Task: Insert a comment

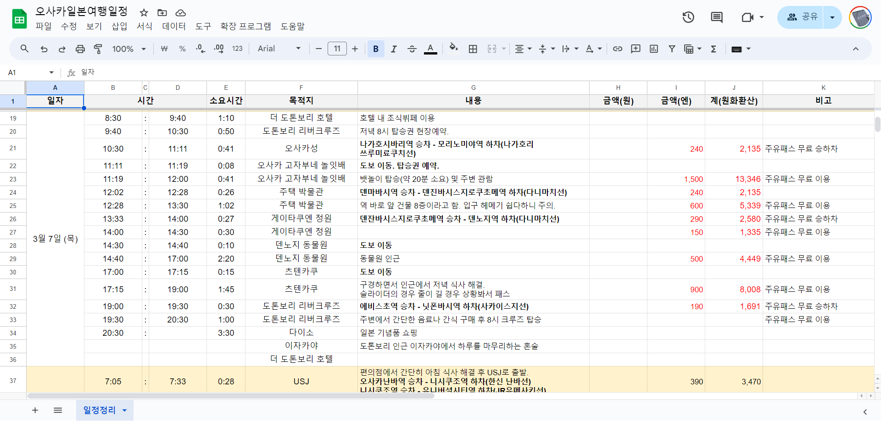Action: pos(636,49)
